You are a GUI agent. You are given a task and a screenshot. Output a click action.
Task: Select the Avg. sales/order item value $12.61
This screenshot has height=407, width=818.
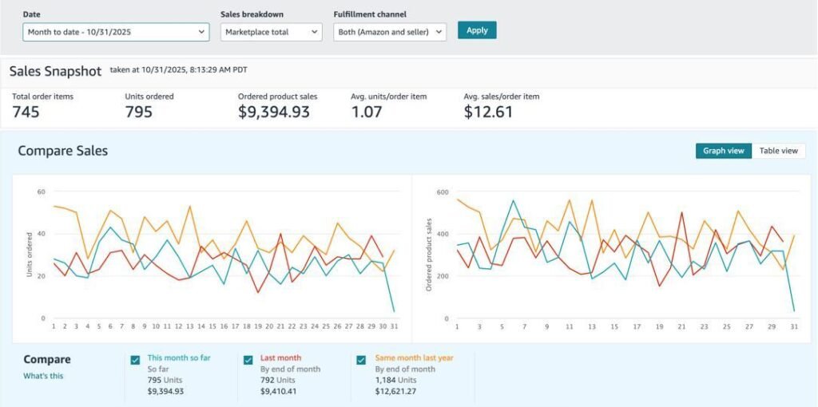click(x=488, y=113)
